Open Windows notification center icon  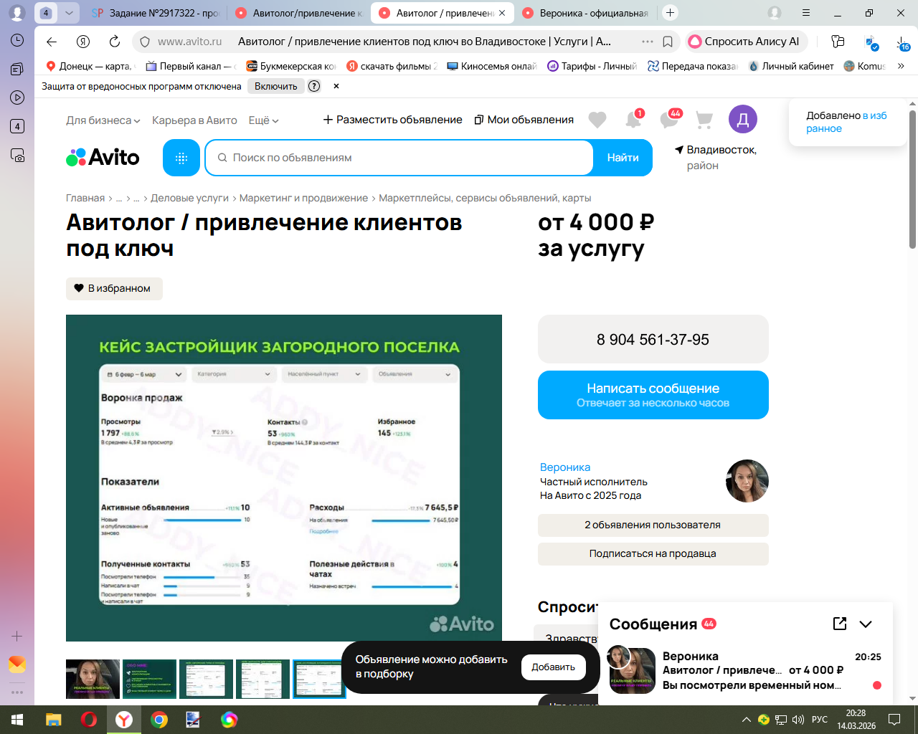click(894, 720)
